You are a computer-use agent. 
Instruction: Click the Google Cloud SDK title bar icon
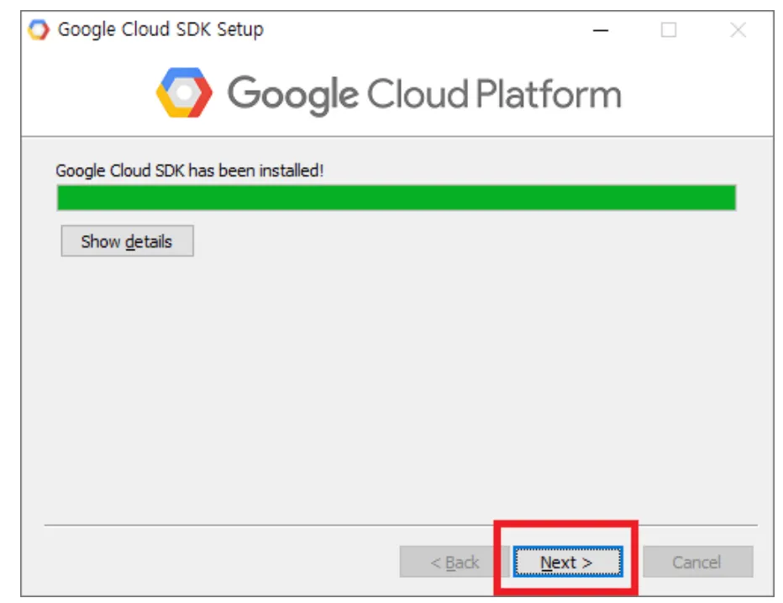pos(39,30)
